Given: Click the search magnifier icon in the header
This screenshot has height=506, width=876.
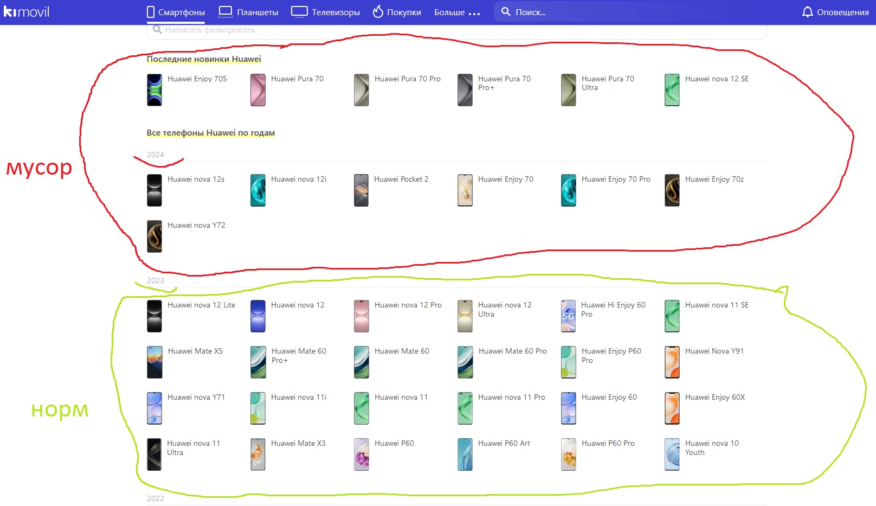Looking at the screenshot, I should [x=505, y=12].
